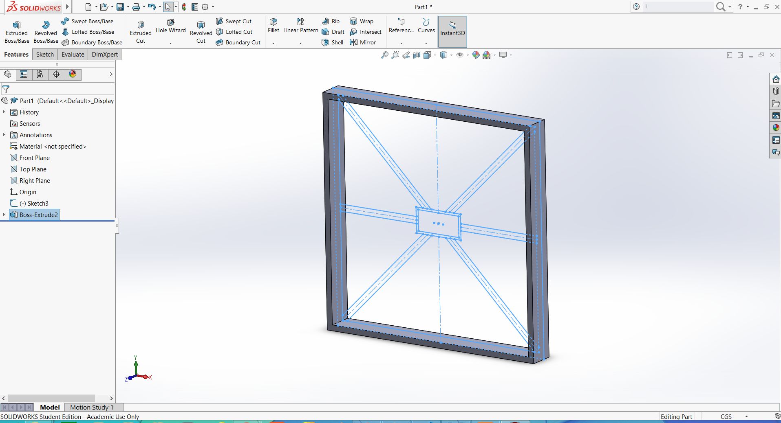Open the Evaluate tab
This screenshot has width=781, height=423.
coord(73,55)
